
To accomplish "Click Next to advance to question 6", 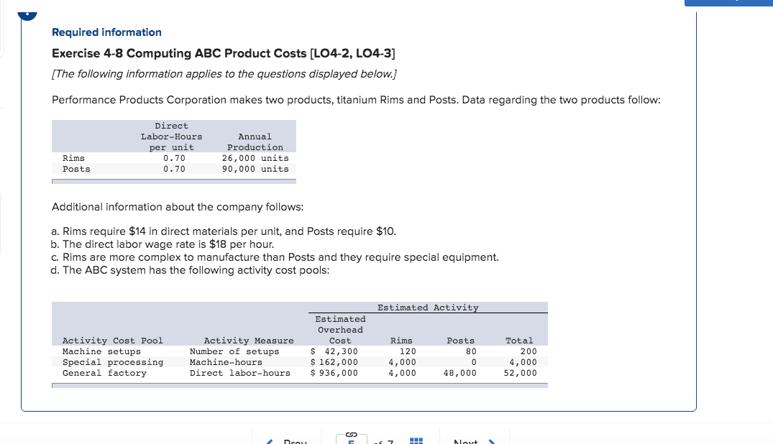I will [465, 441].
